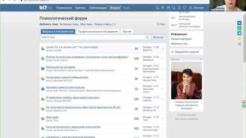The height and width of the screenshot is (138, 246).
Task: Click the page vertical scrollbar
Action: click(244, 38)
